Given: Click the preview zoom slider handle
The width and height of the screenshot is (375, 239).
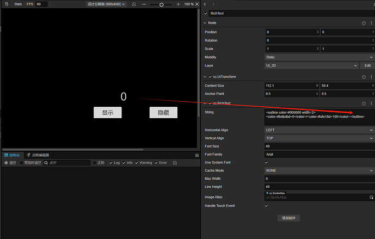Looking at the screenshot, I should (x=162, y=4).
